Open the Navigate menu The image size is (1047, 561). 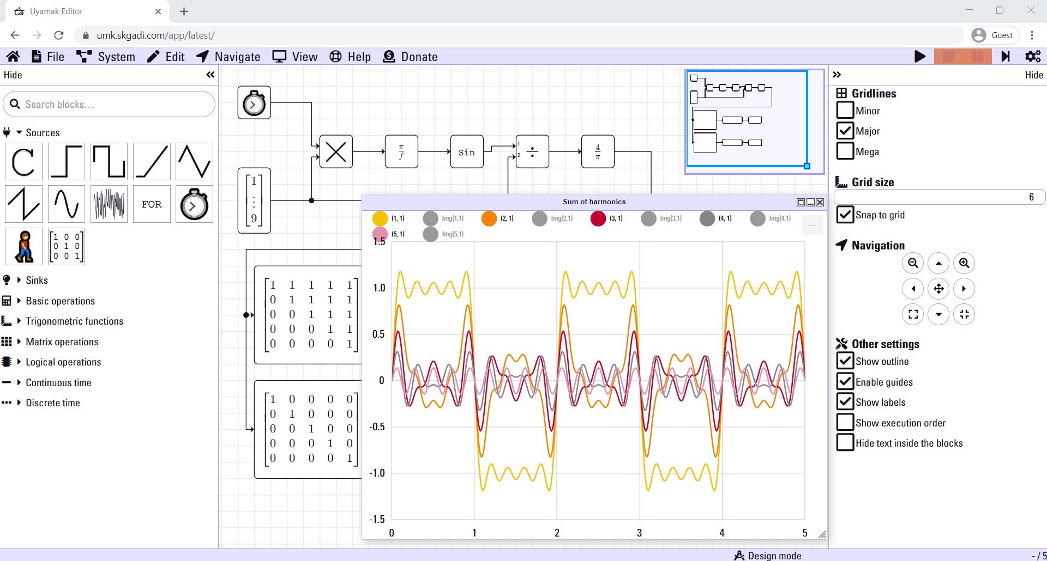[x=228, y=57]
